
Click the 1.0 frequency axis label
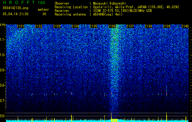(x=3, y=55)
